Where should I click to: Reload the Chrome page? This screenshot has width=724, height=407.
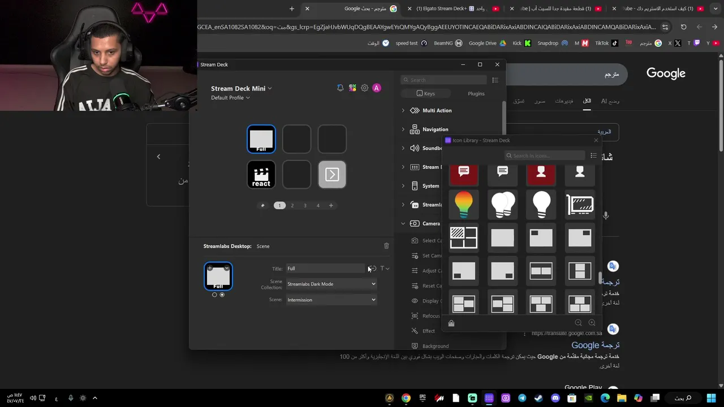point(683,27)
